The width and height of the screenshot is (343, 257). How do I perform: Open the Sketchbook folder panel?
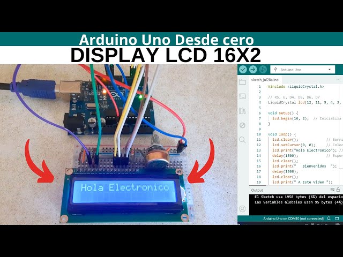(x=242, y=82)
